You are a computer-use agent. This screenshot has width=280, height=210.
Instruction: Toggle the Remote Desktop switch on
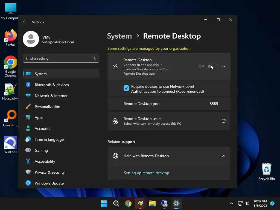coord(212,67)
